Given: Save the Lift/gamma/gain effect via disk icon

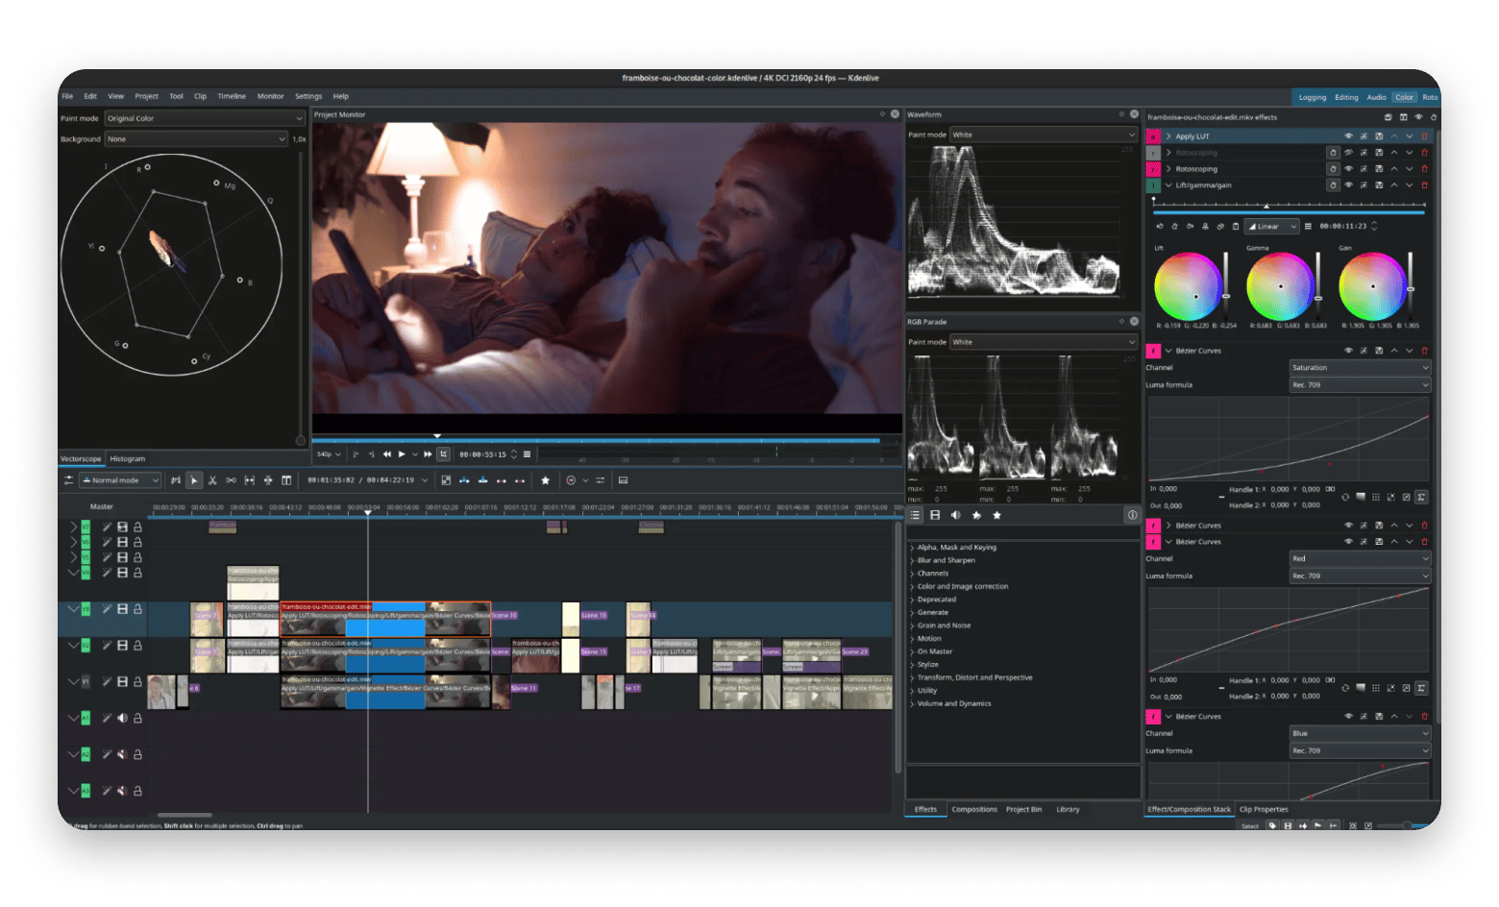Looking at the screenshot, I should click(1379, 185).
